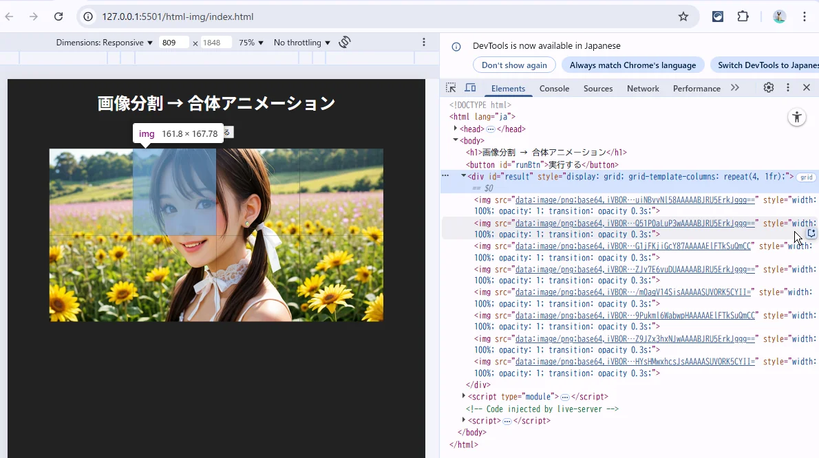
Task: Show more DevTools tabs with chevron
Action: point(735,88)
